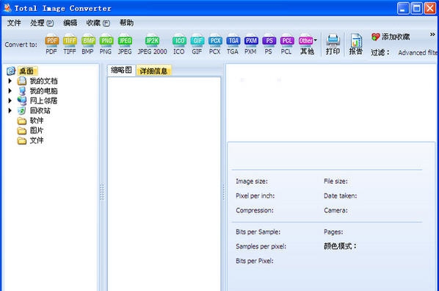This screenshot has height=291, width=439.
Task: Open the 收藏 (F) menu
Action: click(98, 23)
